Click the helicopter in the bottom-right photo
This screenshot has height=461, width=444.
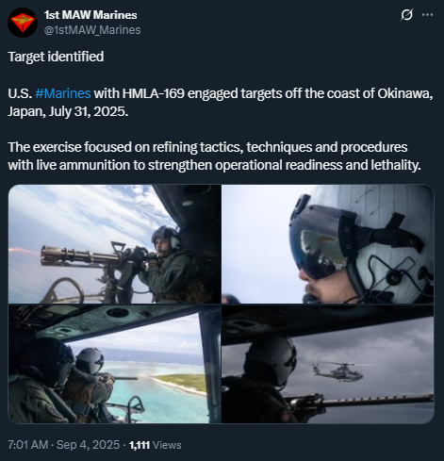pos(338,371)
